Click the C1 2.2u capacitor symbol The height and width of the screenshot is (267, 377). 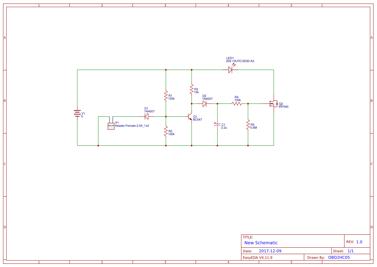click(x=218, y=125)
